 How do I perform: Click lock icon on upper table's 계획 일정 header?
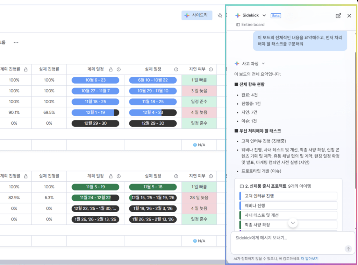111,69
